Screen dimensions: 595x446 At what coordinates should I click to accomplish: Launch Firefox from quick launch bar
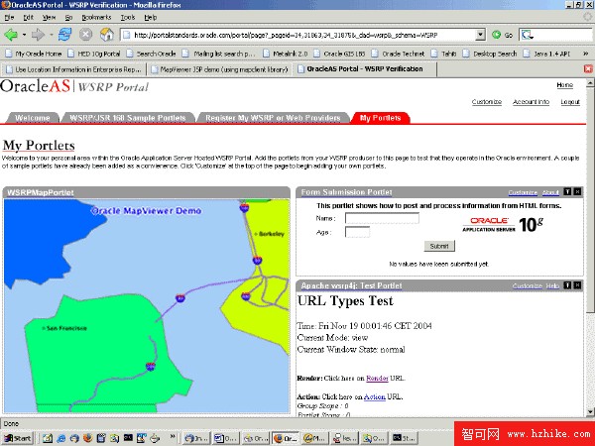87,438
